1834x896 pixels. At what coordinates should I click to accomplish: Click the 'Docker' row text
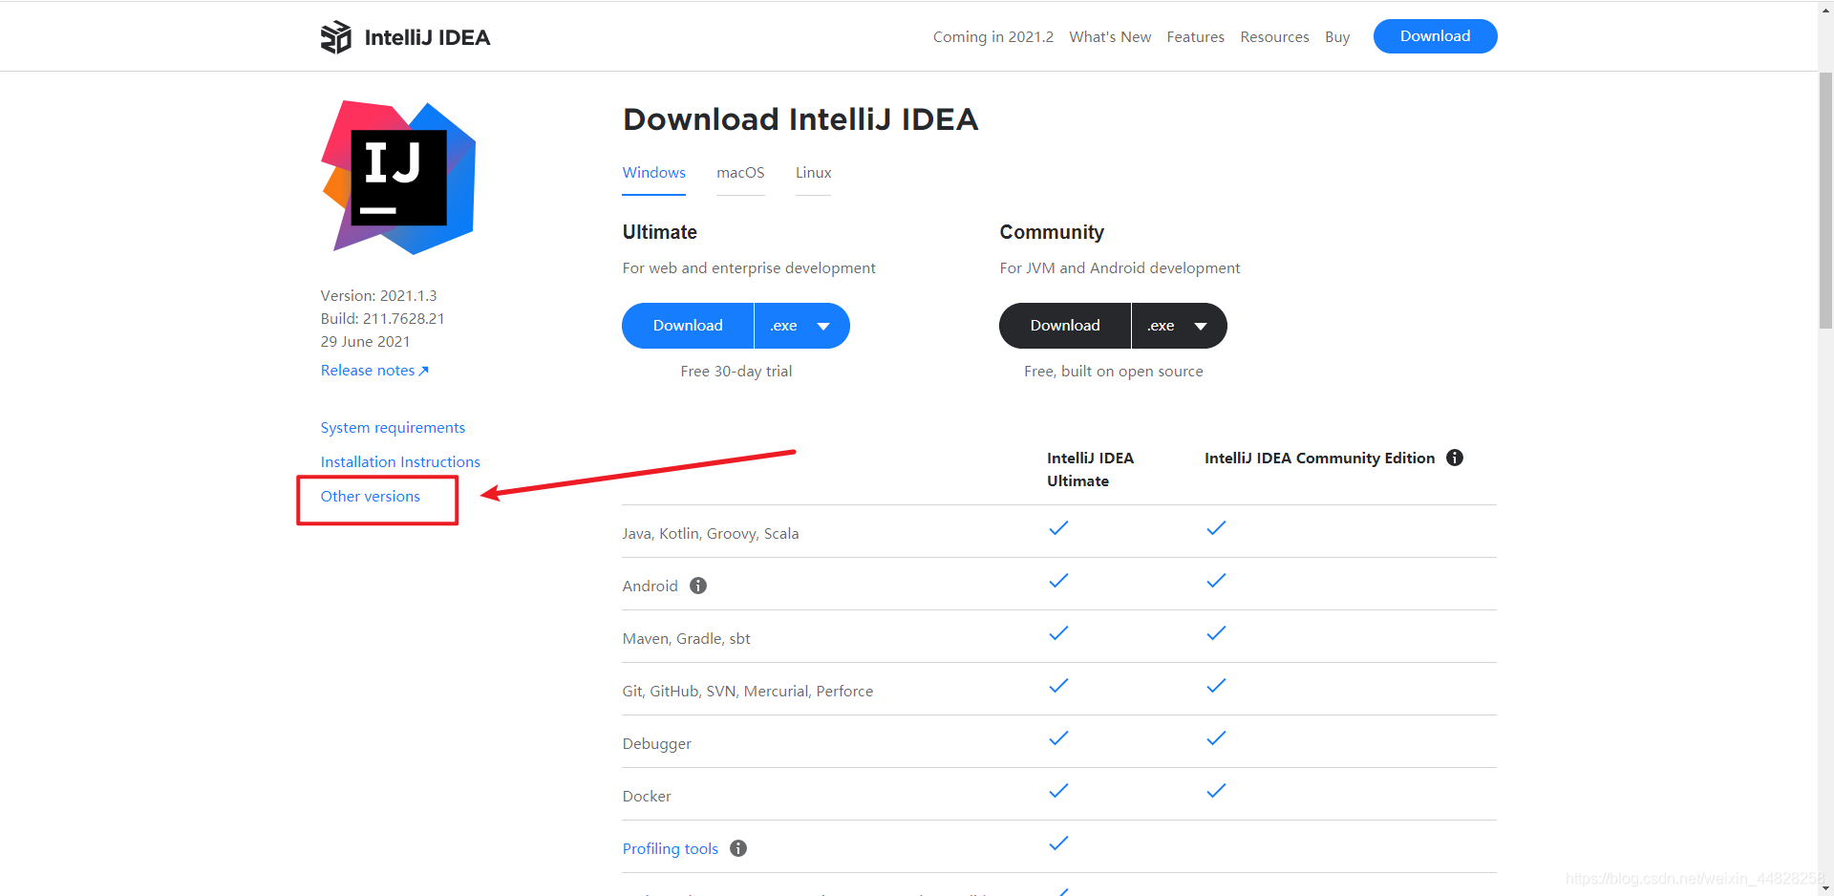pos(647,797)
